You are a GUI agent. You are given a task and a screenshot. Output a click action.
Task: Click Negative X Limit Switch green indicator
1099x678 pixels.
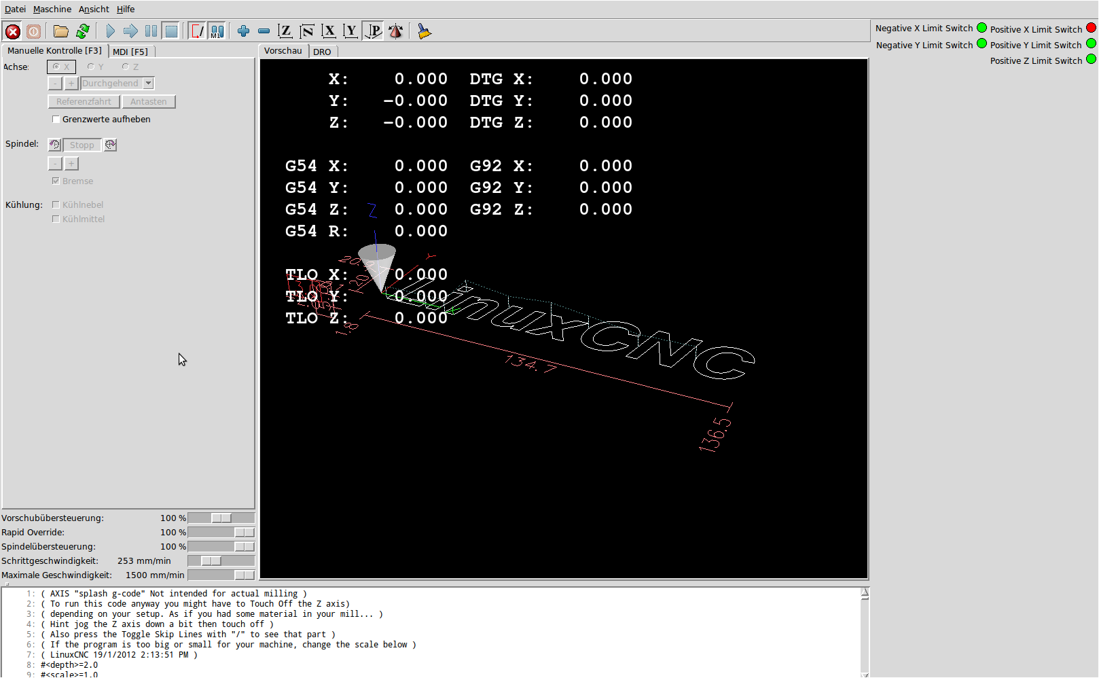coord(981,28)
